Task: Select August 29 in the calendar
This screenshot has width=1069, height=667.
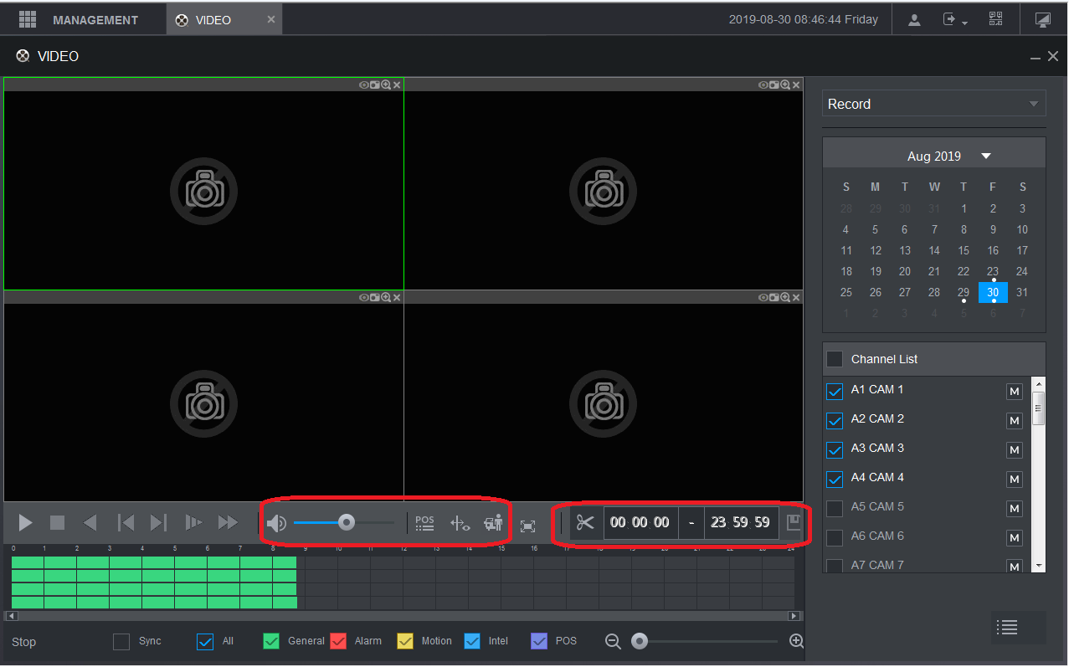Action: pos(964,292)
